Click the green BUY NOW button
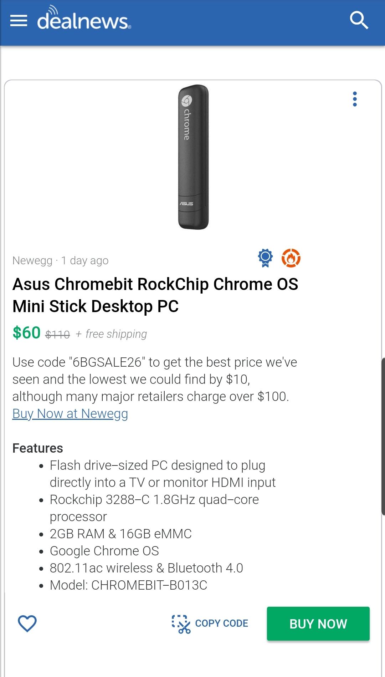Viewport: 385px width, 677px height. tap(318, 623)
